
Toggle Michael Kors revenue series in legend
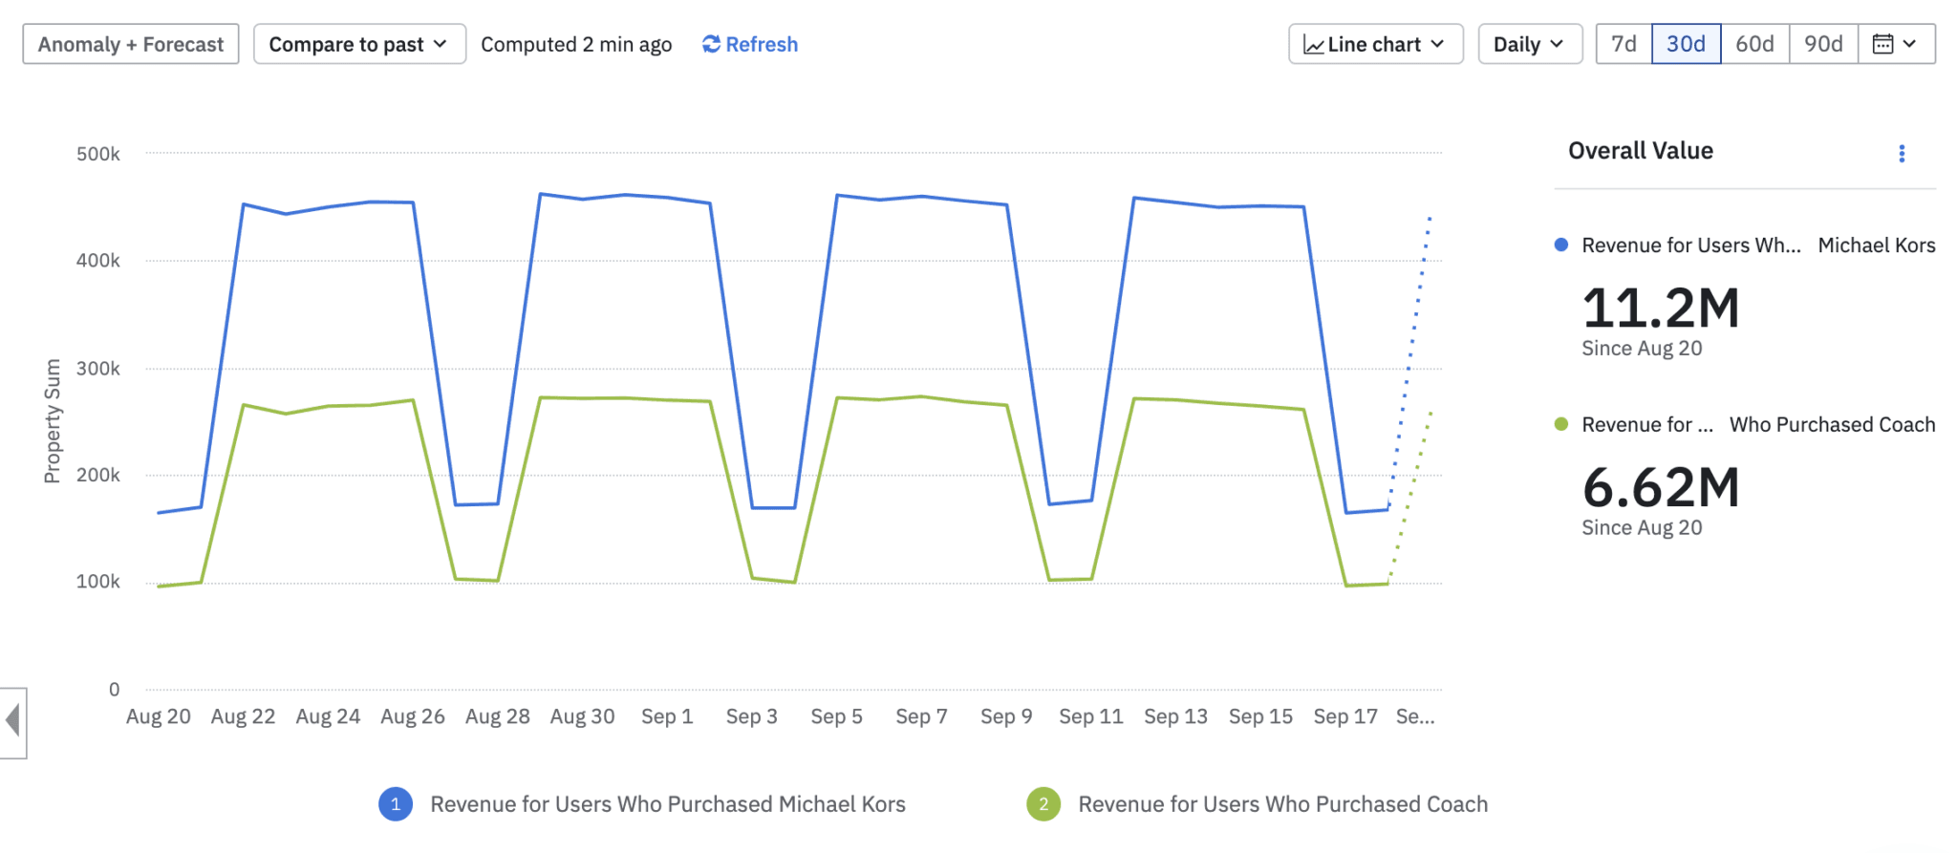(667, 804)
